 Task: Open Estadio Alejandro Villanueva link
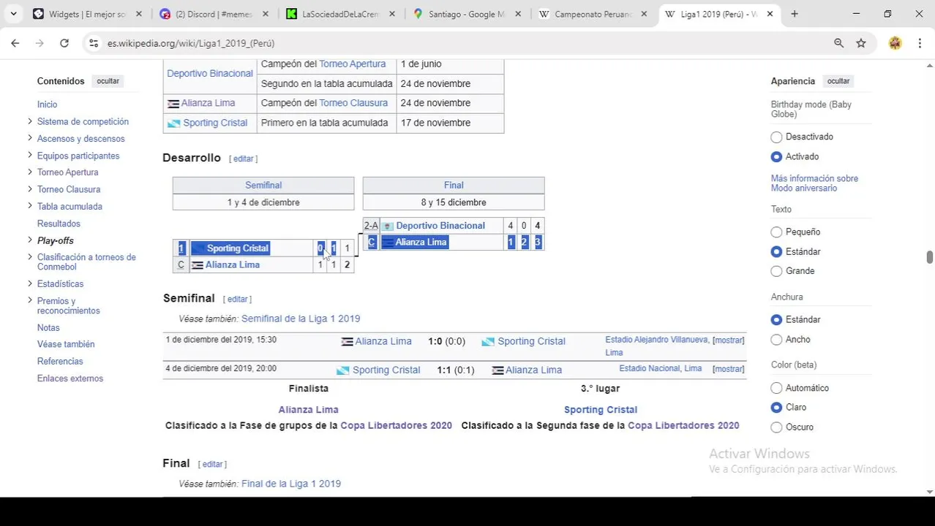[657, 340]
